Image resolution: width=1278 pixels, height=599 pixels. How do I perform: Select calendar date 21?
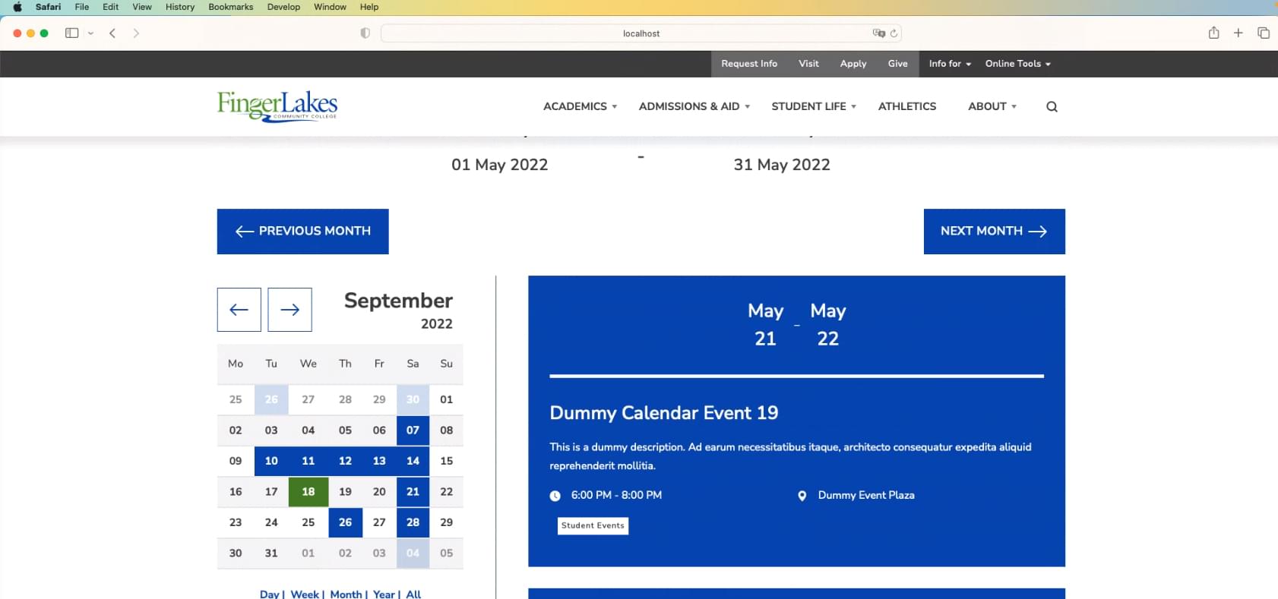(x=413, y=492)
